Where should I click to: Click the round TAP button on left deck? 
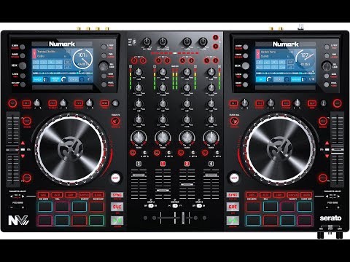[x=12, y=103]
